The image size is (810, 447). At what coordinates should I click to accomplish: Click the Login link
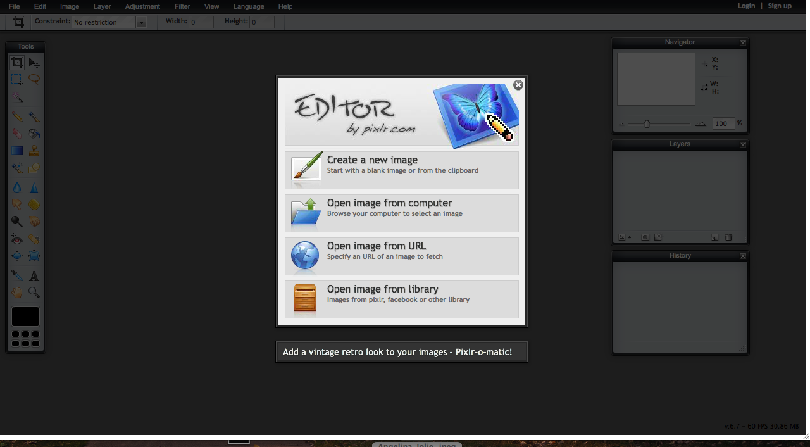pos(746,6)
